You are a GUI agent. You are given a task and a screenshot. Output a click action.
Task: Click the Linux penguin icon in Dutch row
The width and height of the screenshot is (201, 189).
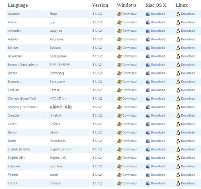point(178,141)
